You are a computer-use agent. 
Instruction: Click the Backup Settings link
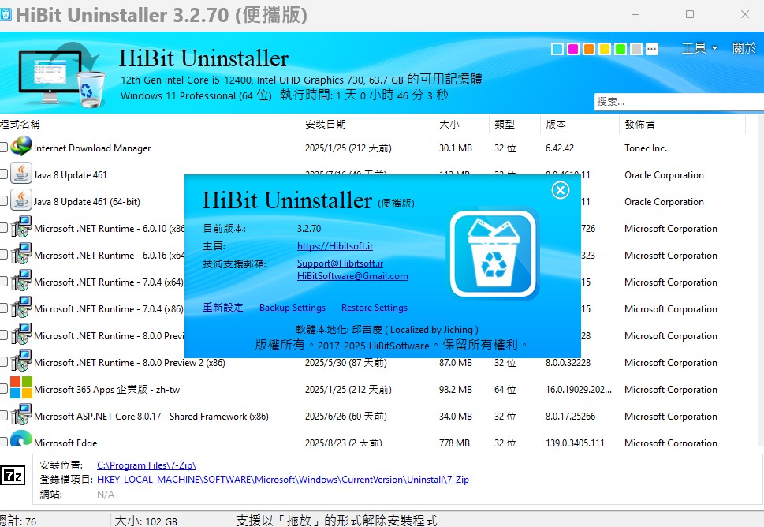click(293, 308)
